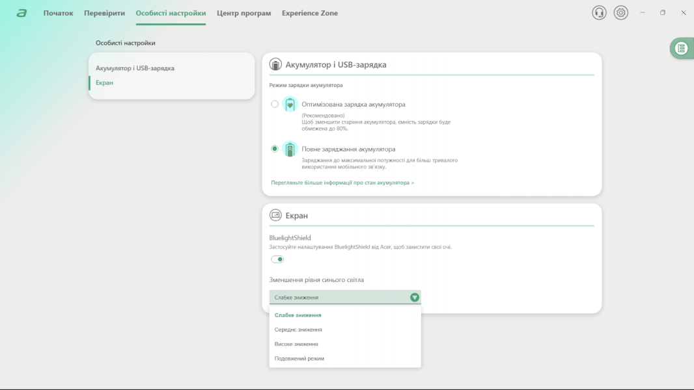Select Оптимізована зарядка акумулятора radio button
Screen dimensions: 694x390
(275, 104)
